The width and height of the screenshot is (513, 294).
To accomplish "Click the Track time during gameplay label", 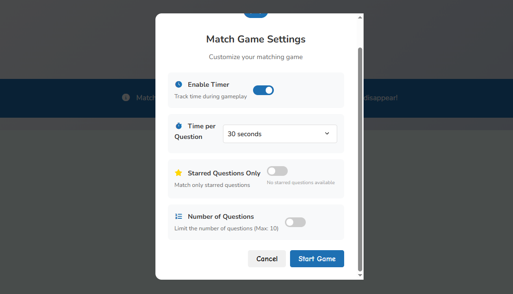I will click(x=210, y=96).
